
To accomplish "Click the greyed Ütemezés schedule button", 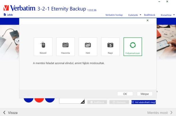I will coord(119,102).
